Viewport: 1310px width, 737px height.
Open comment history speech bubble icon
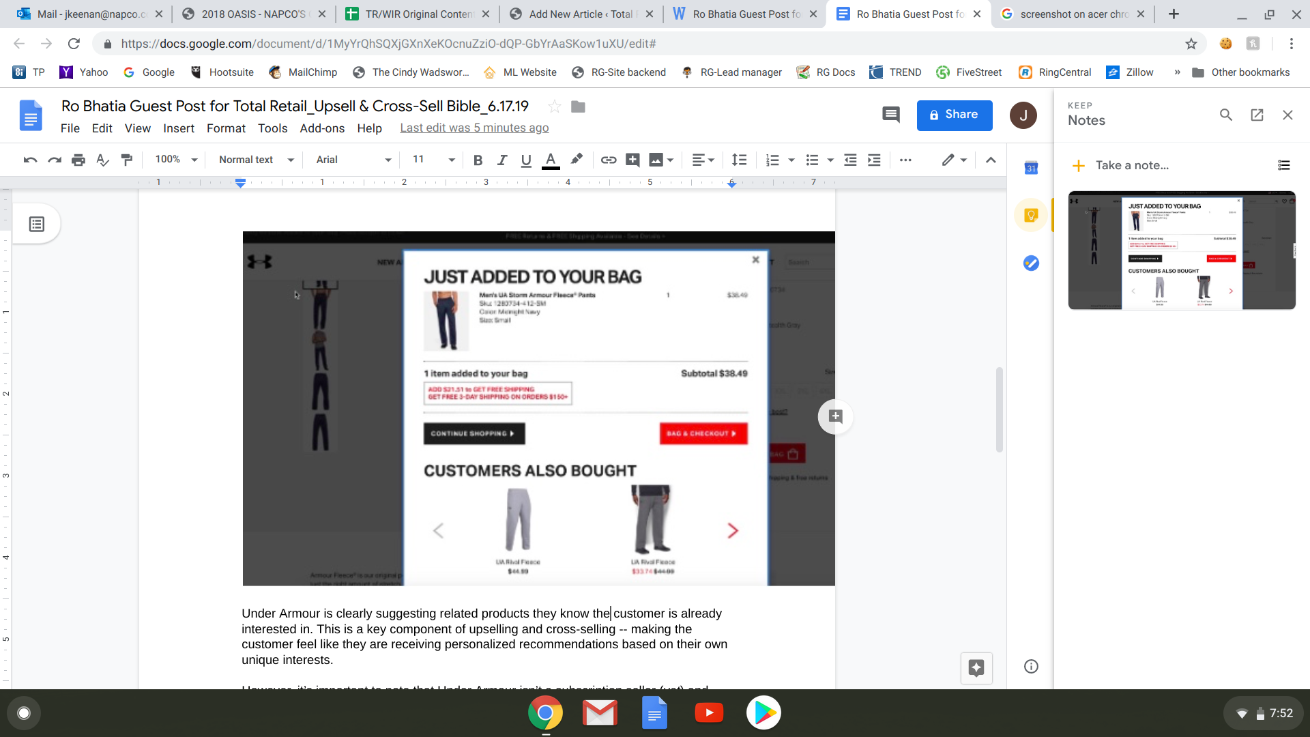pyautogui.click(x=891, y=115)
